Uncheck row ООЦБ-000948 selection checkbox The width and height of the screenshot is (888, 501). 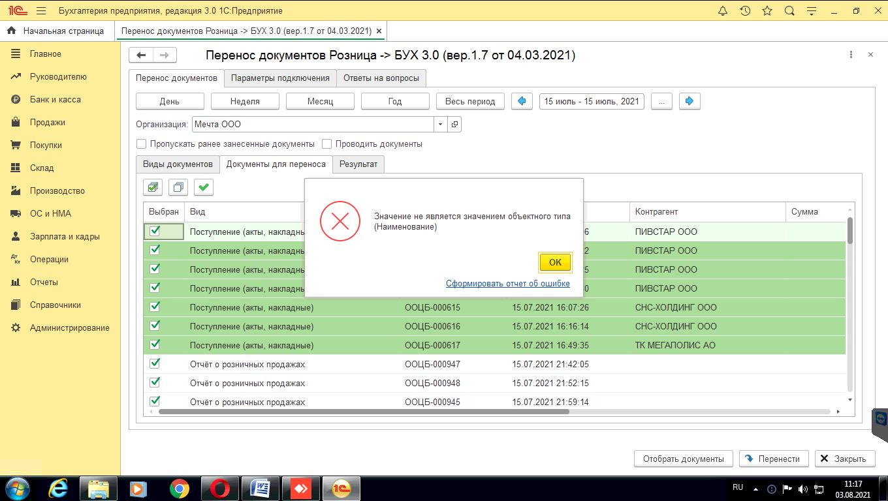pos(155,382)
